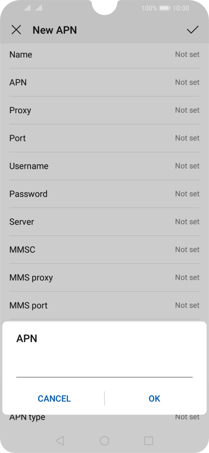Open the Name field editor
This screenshot has height=453, width=209.
(104, 54)
